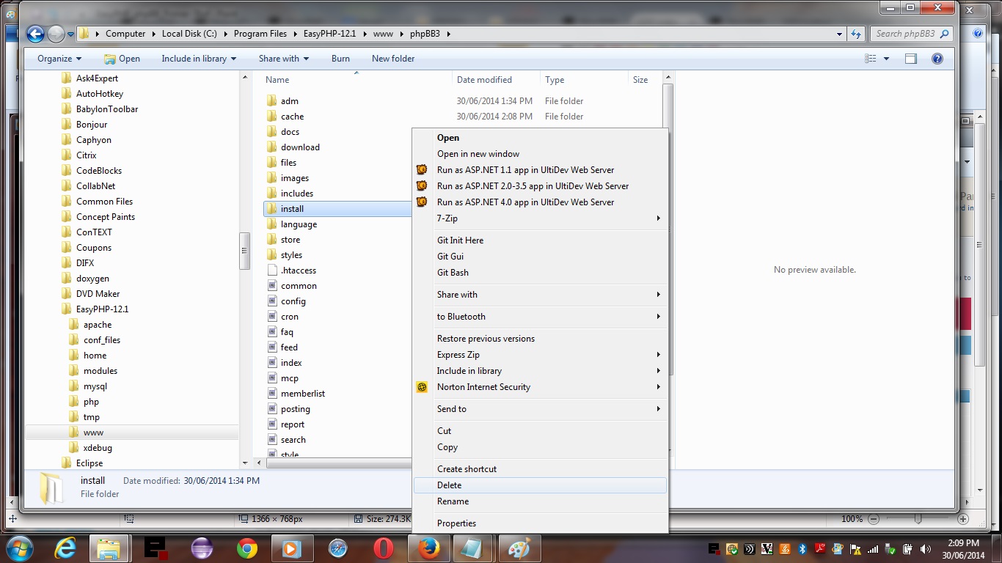The width and height of the screenshot is (1002, 563).
Task: Click the background window zoom slider
Action: 917,519
